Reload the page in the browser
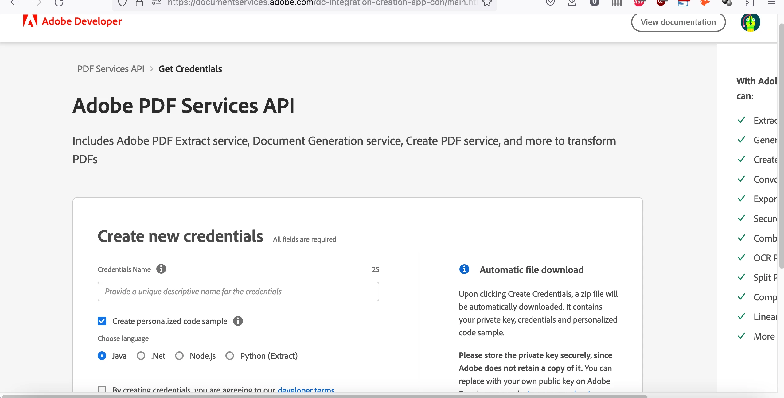Image resolution: width=784 pixels, height=398 pixels. click(x=59, y=3)
